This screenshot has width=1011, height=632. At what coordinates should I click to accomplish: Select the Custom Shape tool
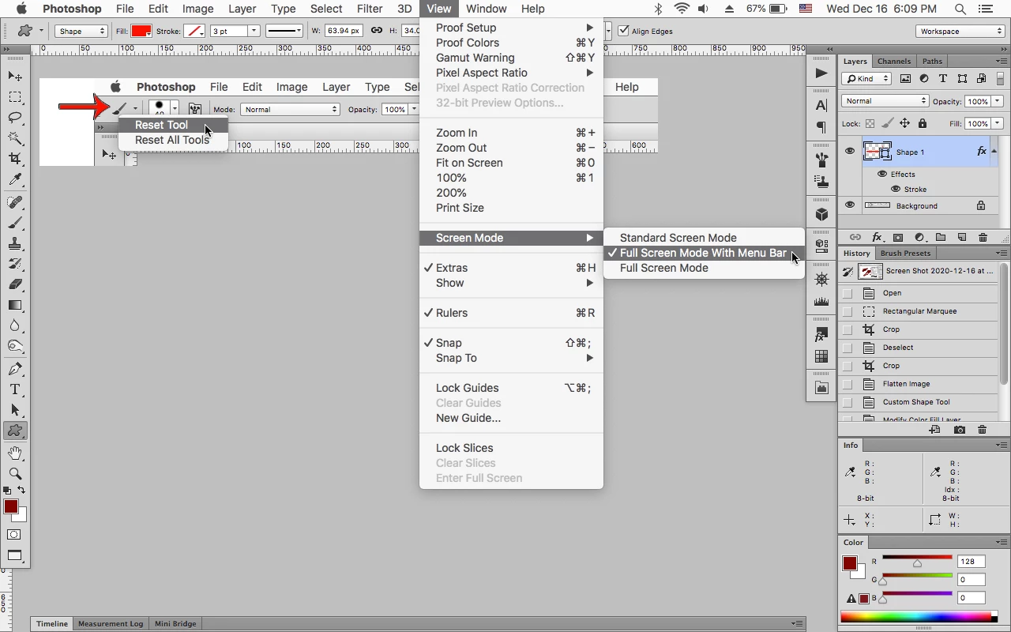click(15, 431)
